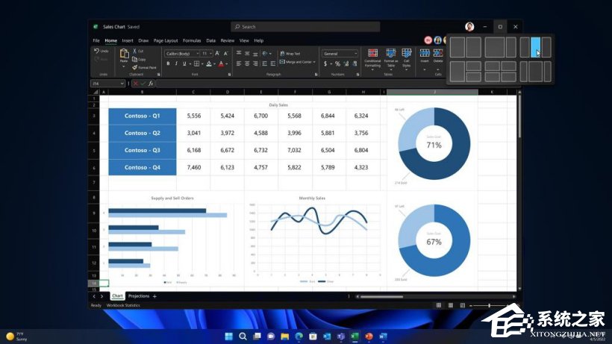Screen dimensions: 612x344
Task: Toggle italic formatting
Action: point(177,63)
